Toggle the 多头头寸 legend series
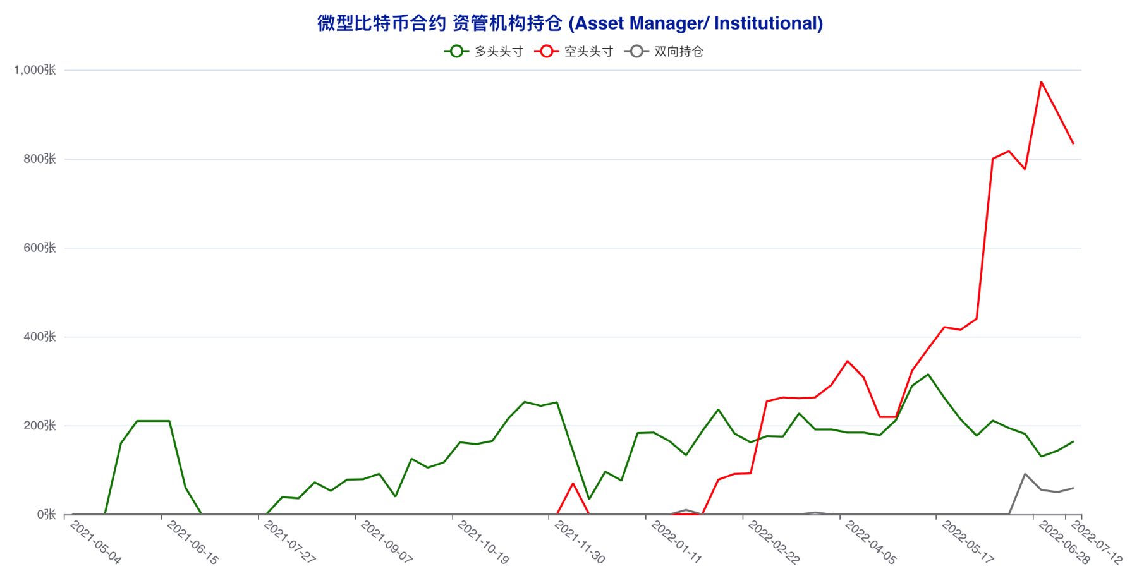 pyautogui.click(x=484, y=52)
